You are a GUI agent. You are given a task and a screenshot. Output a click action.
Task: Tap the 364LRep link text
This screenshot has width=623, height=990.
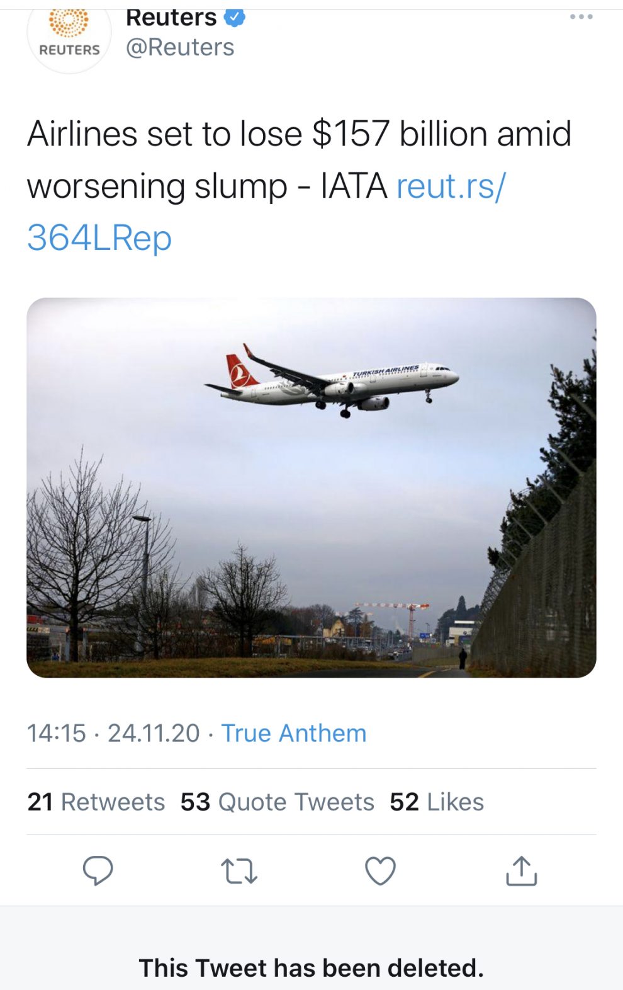(99, 238)
